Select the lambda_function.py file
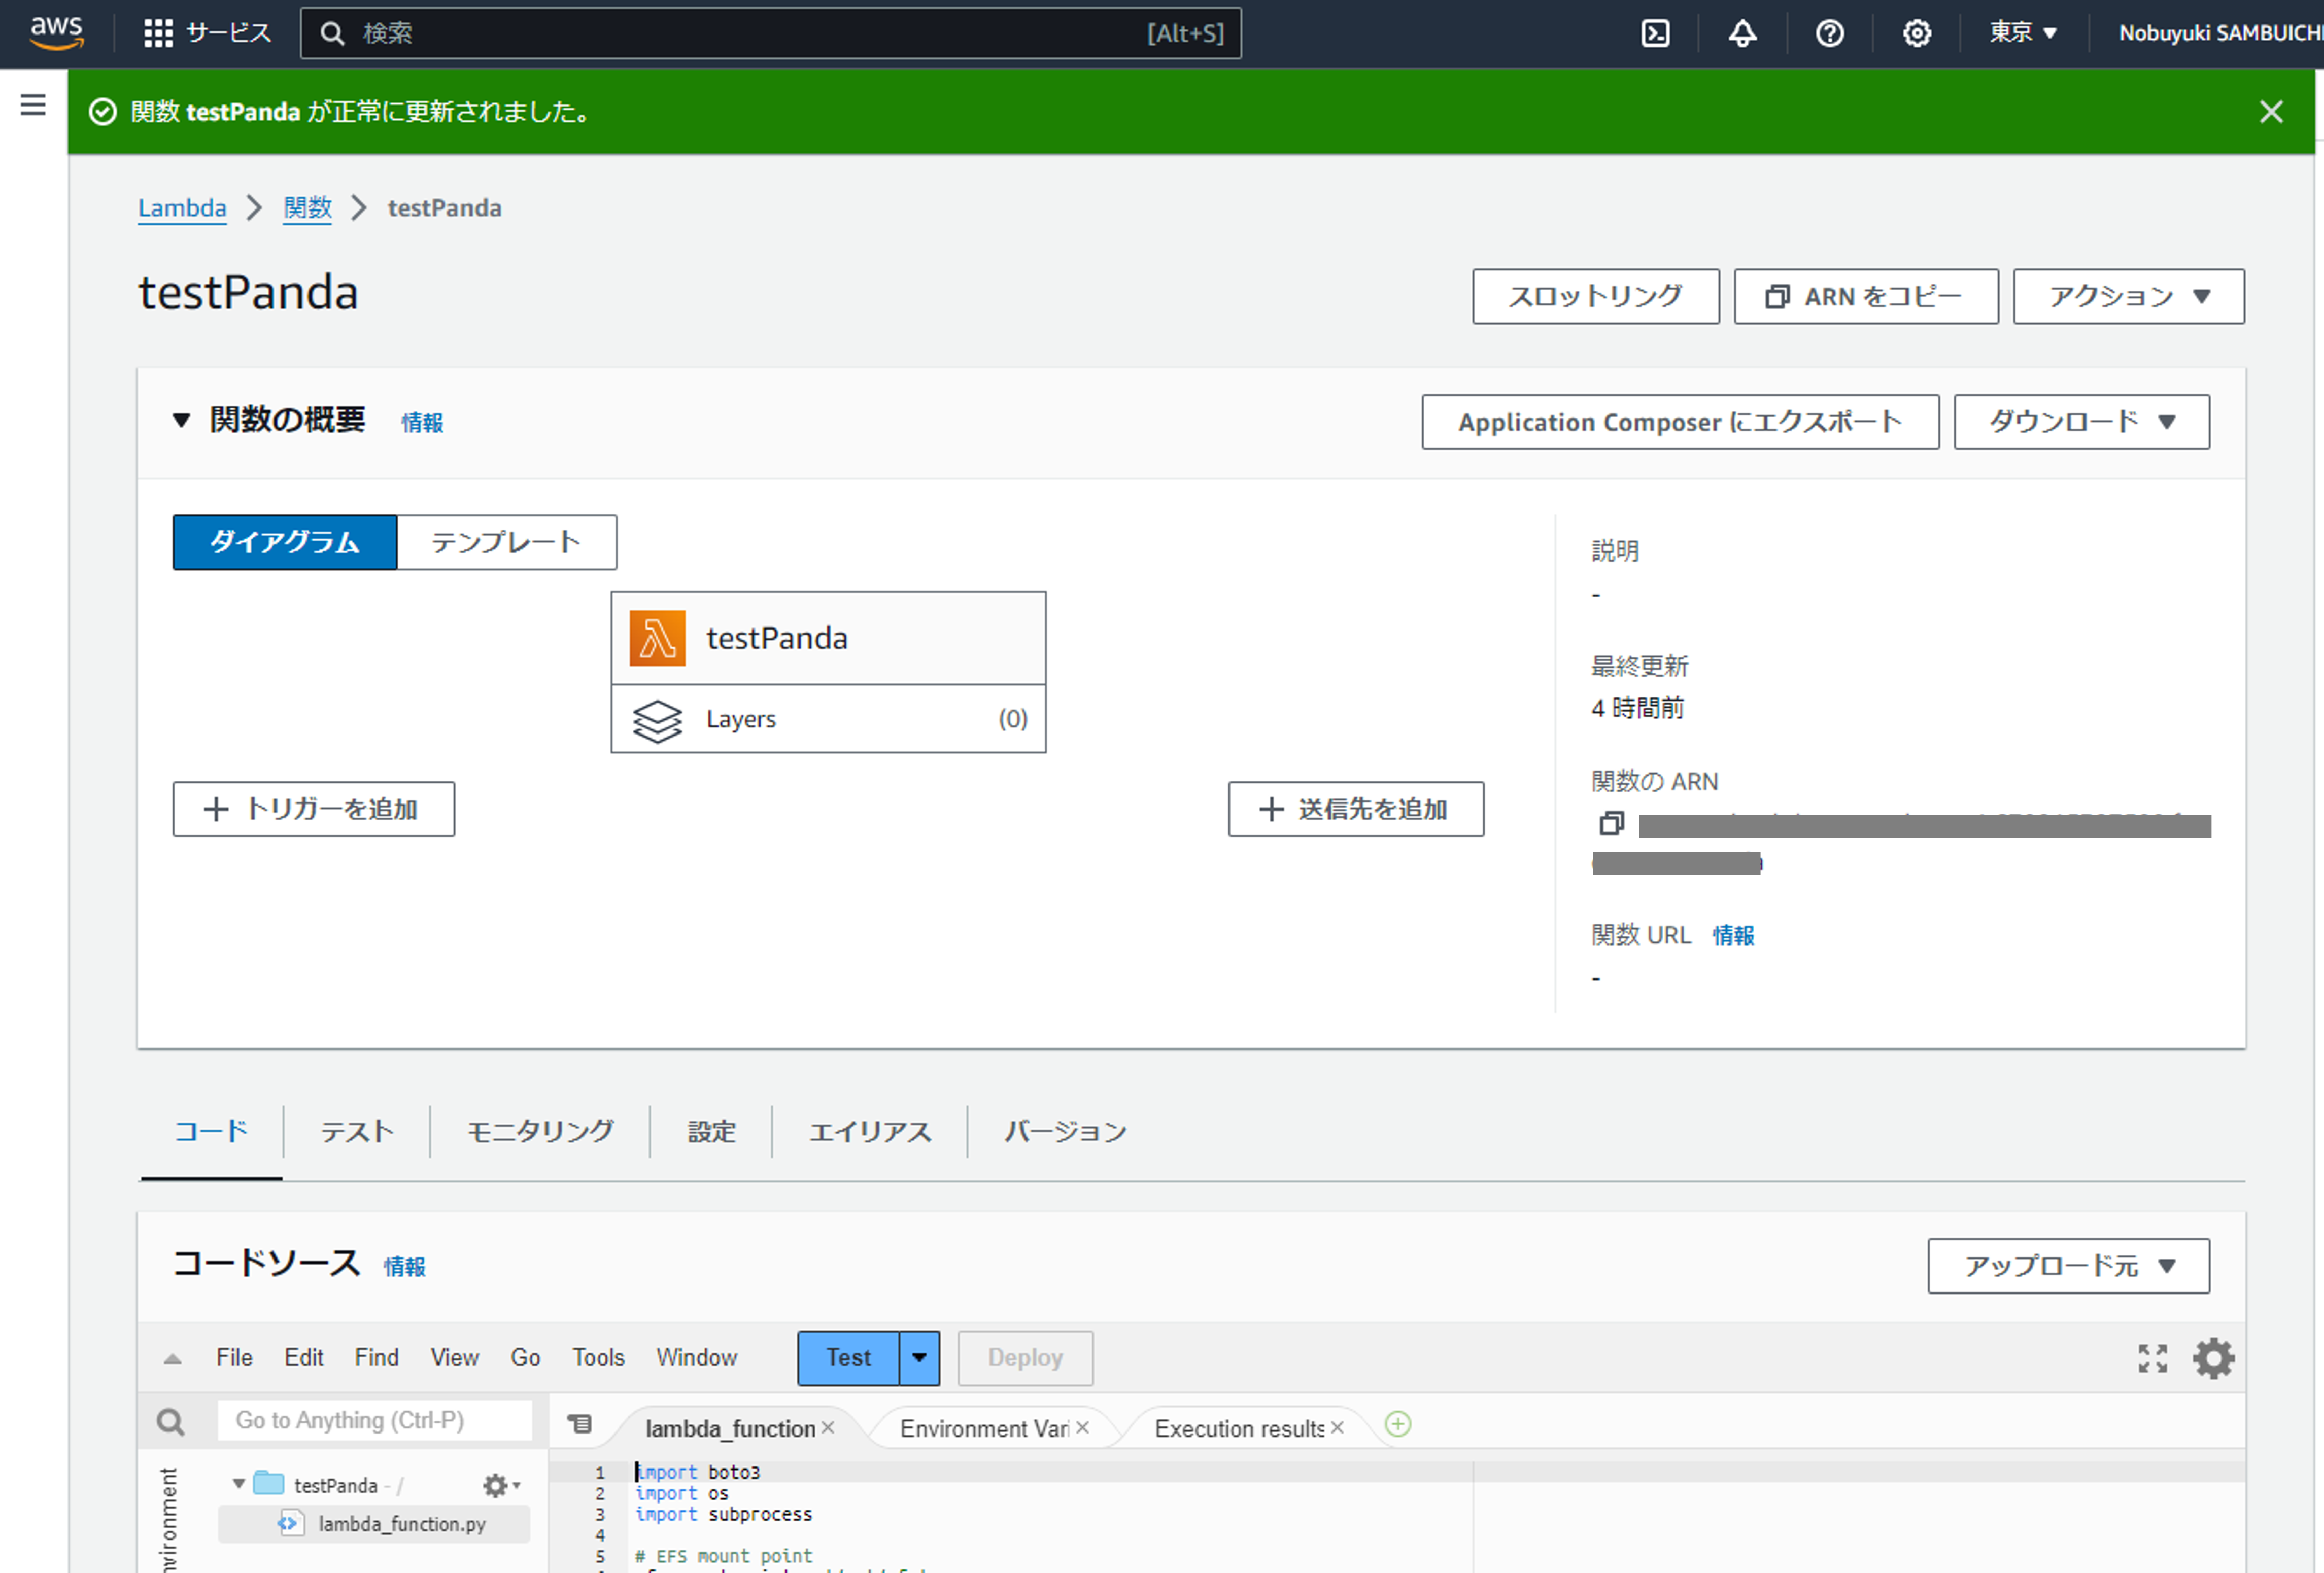2324x1573 pixels. tap(374, 1524)
